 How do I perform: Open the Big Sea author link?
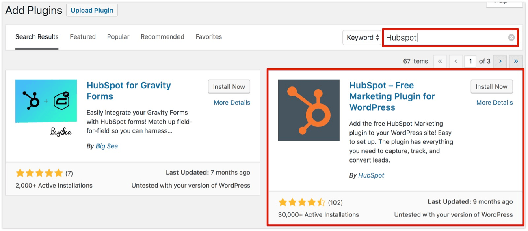[107, 146]
